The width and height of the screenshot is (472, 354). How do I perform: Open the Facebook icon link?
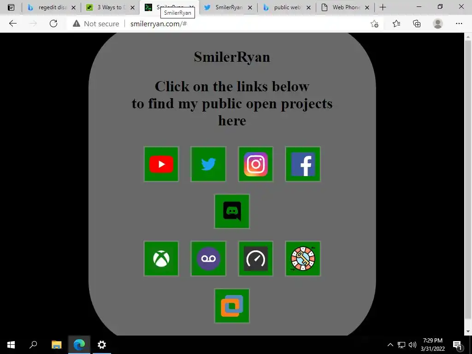(303, 164)
